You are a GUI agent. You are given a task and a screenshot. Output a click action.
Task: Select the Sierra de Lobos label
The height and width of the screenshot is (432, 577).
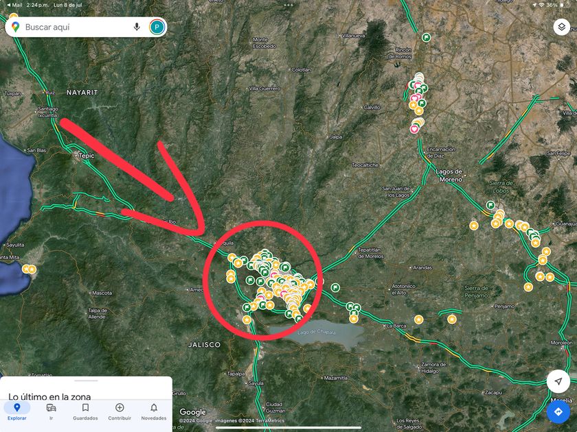(501, 187)
